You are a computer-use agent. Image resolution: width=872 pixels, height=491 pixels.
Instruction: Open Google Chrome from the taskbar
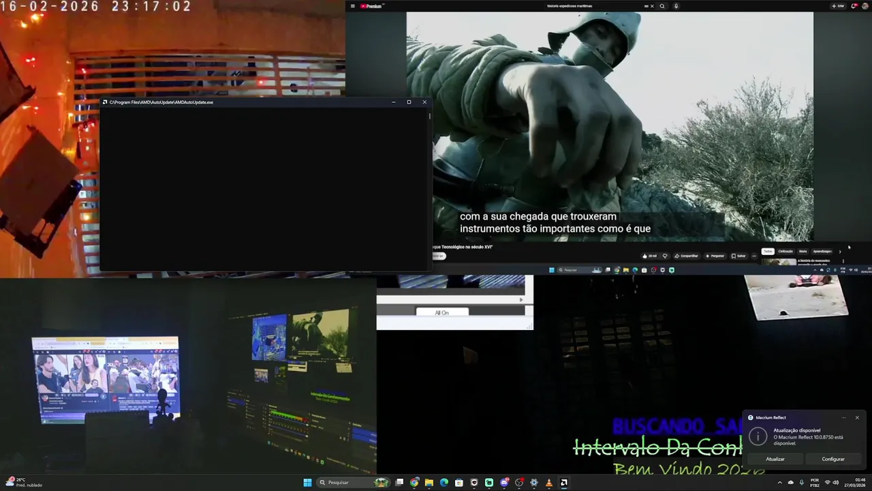414,483
